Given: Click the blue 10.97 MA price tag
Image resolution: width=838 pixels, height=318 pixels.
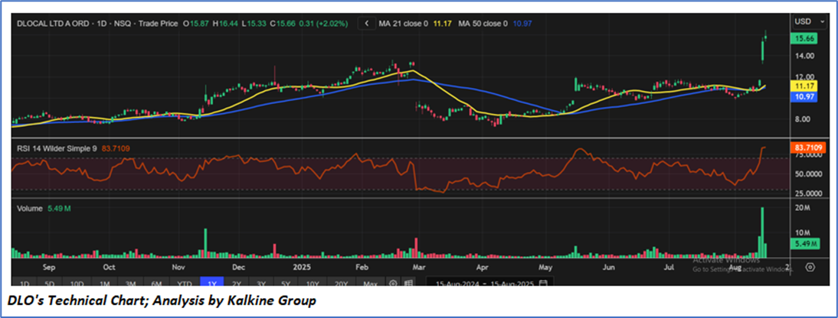Looking at the screenshot, I should pyautogui.click(x=804, y=96).
